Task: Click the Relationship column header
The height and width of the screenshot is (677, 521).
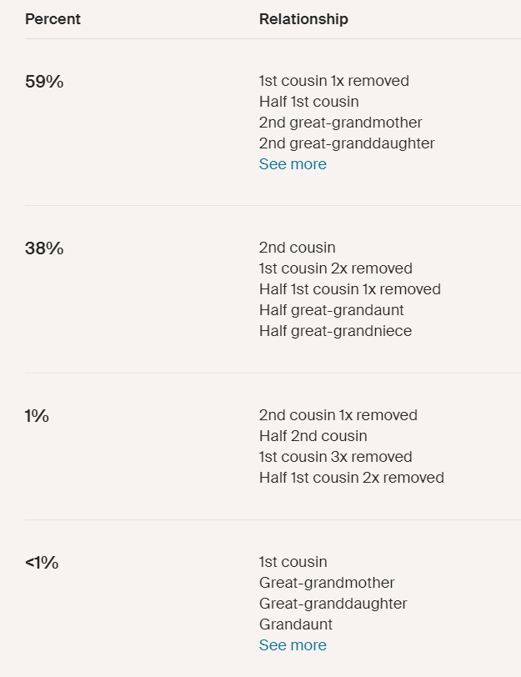Action: [303, 19]
